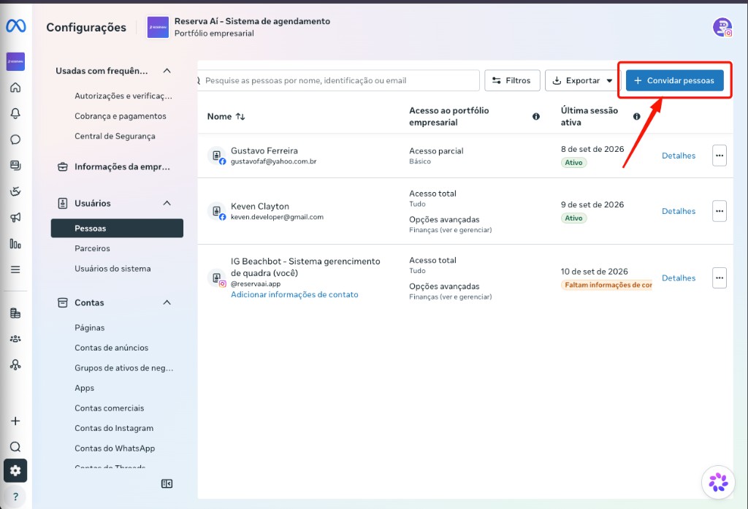Open the Filtros button
This screenshot has height=509, width=748.
pyautogui.click(x=512, y=80)
